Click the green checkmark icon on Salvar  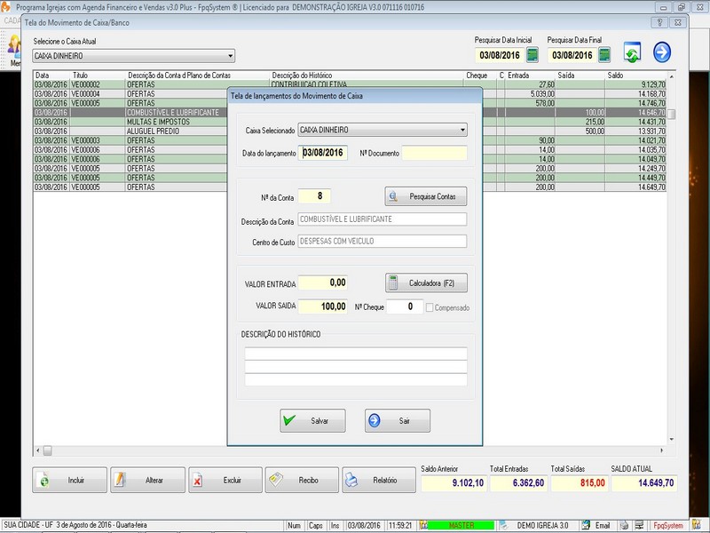point(289,420)
